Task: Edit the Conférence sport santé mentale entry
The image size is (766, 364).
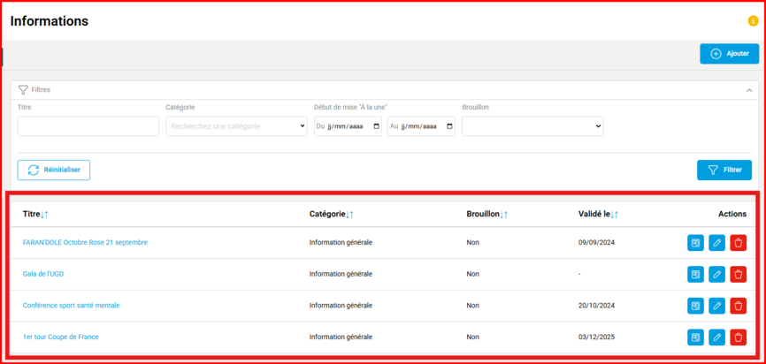Action: tap(716, 306)
